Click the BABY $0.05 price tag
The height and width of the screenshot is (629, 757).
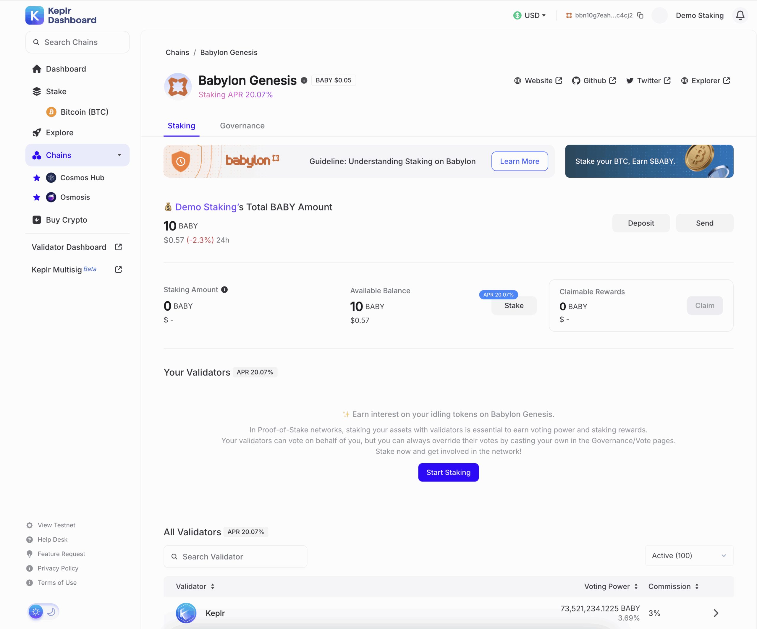pos(334,80)
